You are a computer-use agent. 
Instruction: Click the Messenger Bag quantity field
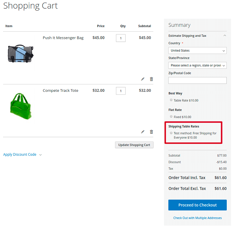point(121,38)
